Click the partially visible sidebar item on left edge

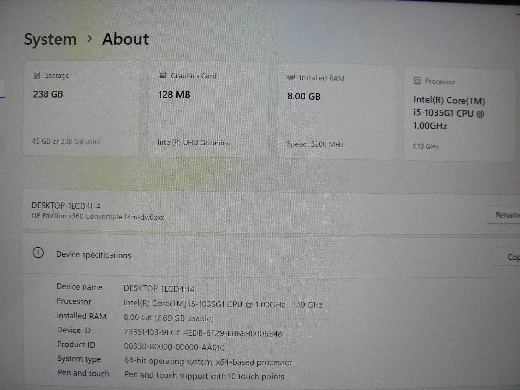pos(2,87)
